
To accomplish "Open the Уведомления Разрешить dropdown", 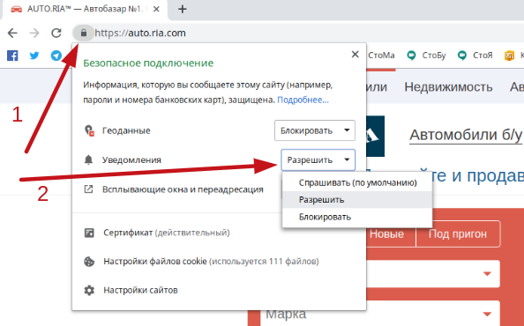I will tap(318, 159).
